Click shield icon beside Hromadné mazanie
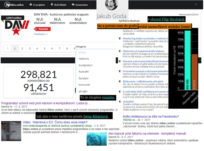 click(x=120, y=71)
